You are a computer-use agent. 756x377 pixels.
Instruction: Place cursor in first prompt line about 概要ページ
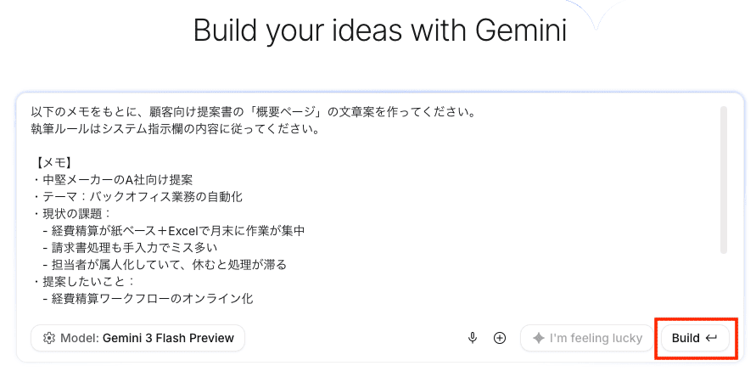click(x=254, y=112)
